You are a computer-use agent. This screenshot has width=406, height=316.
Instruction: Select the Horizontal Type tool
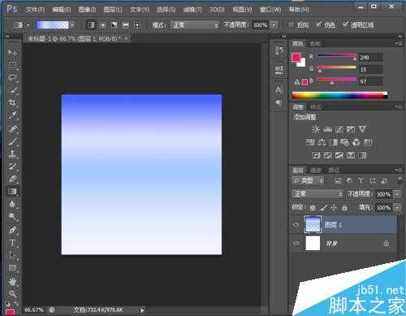(12, 243)
